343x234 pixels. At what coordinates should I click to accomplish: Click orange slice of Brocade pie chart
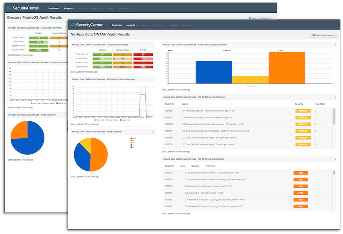click(21, 131)
